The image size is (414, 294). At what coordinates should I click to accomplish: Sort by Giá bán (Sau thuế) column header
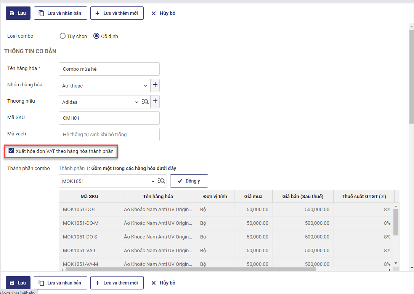[x=302, y=196]
